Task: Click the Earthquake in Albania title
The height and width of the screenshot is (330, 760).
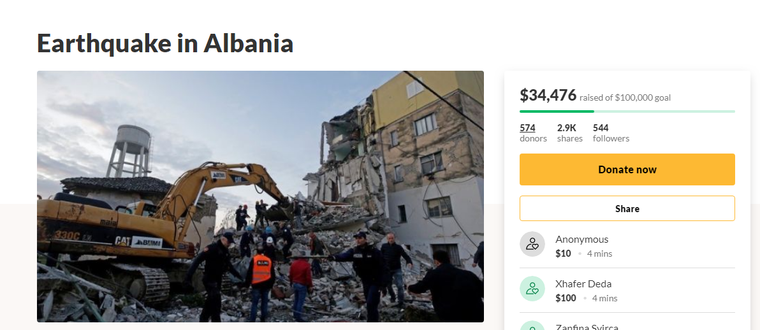Action: click(x=165, y=43)
